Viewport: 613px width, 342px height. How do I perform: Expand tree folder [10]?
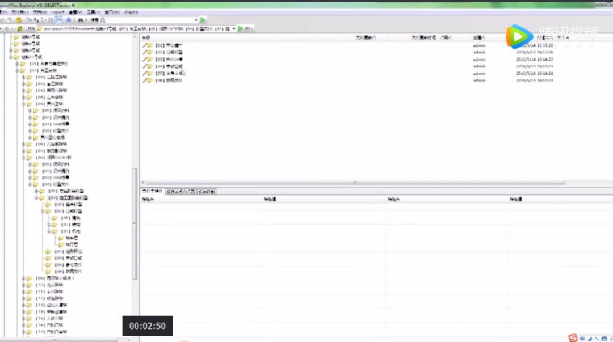coord(23,285)
